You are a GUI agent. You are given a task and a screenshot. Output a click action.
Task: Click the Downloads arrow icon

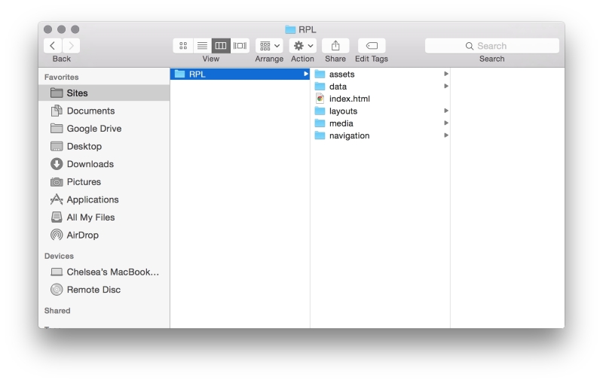(57, 164)
